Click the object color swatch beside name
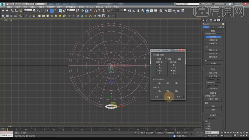Image resolution: width=249 pixels, height=140 pixels. pos(223,24)
